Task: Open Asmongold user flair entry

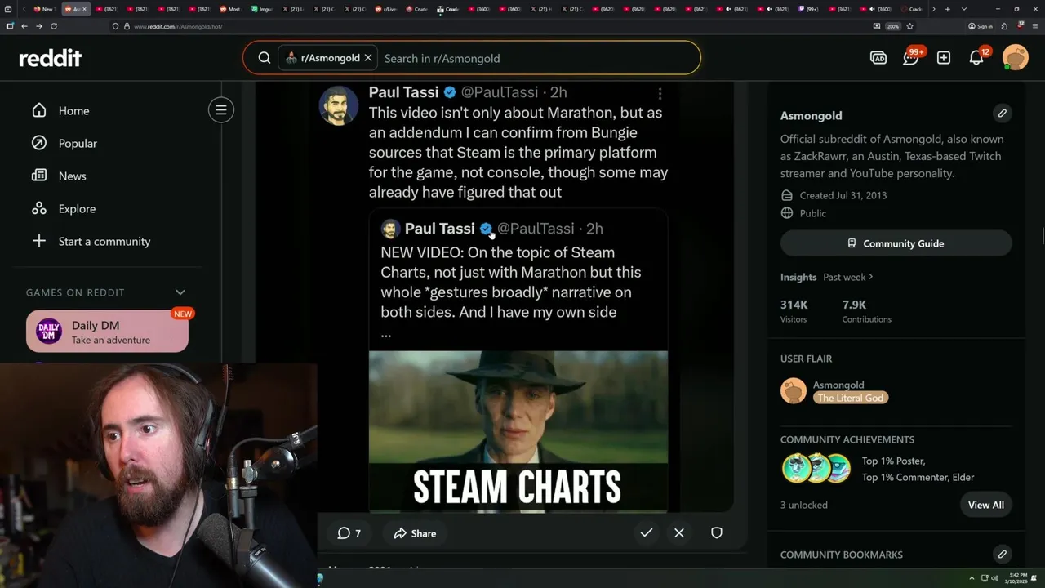Action: click(834, 390)
